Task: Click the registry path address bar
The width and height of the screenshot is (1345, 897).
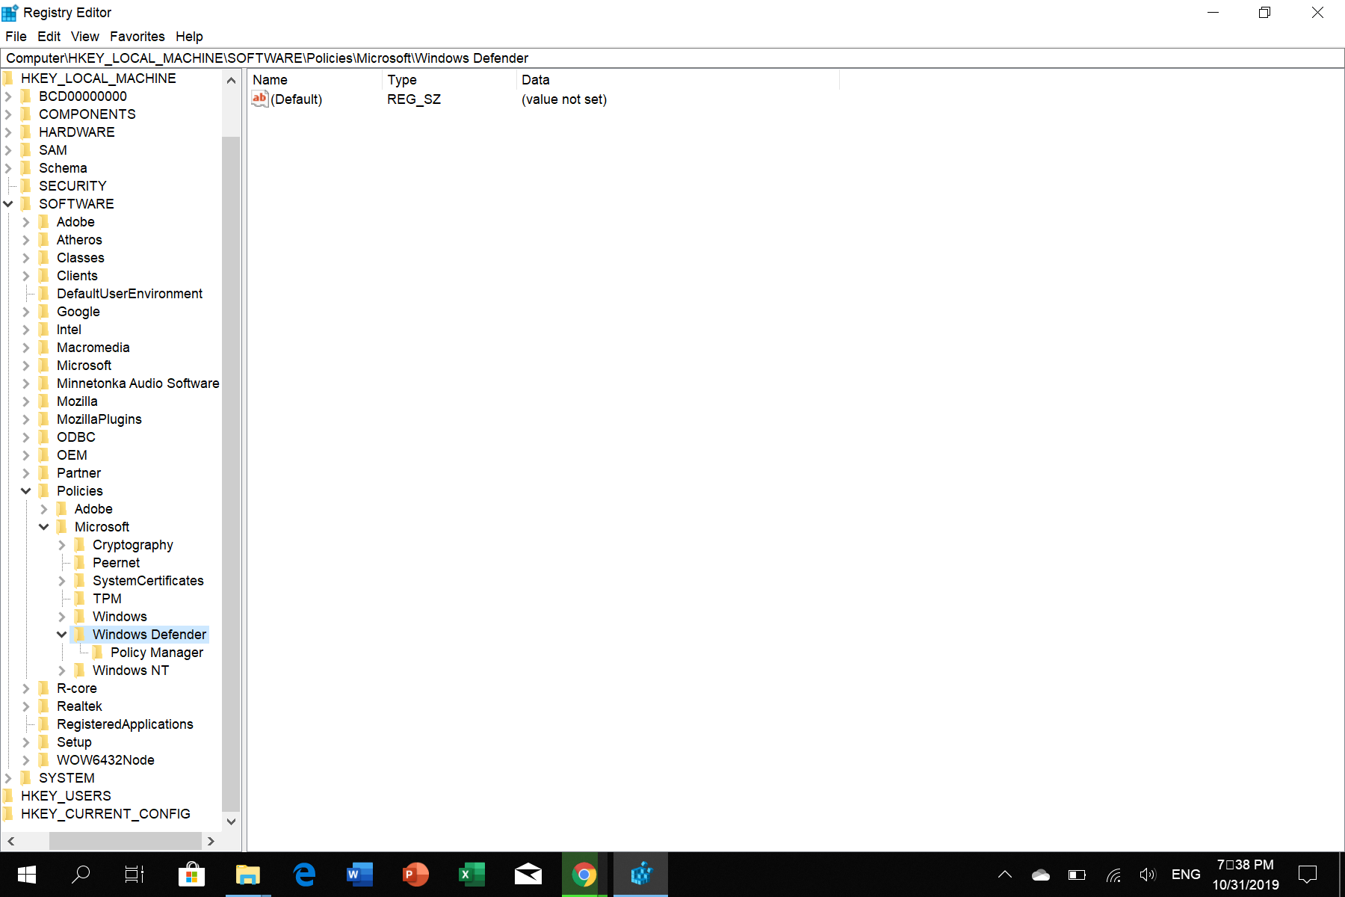Action: (672, 58)
